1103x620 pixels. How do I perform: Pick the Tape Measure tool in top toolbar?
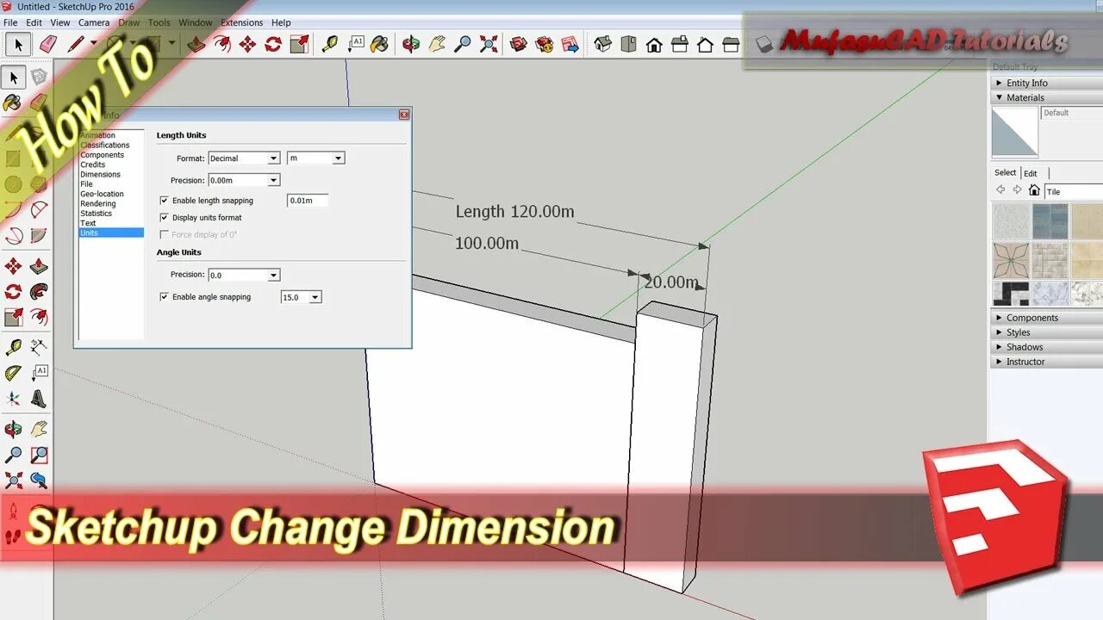point(329,44)
